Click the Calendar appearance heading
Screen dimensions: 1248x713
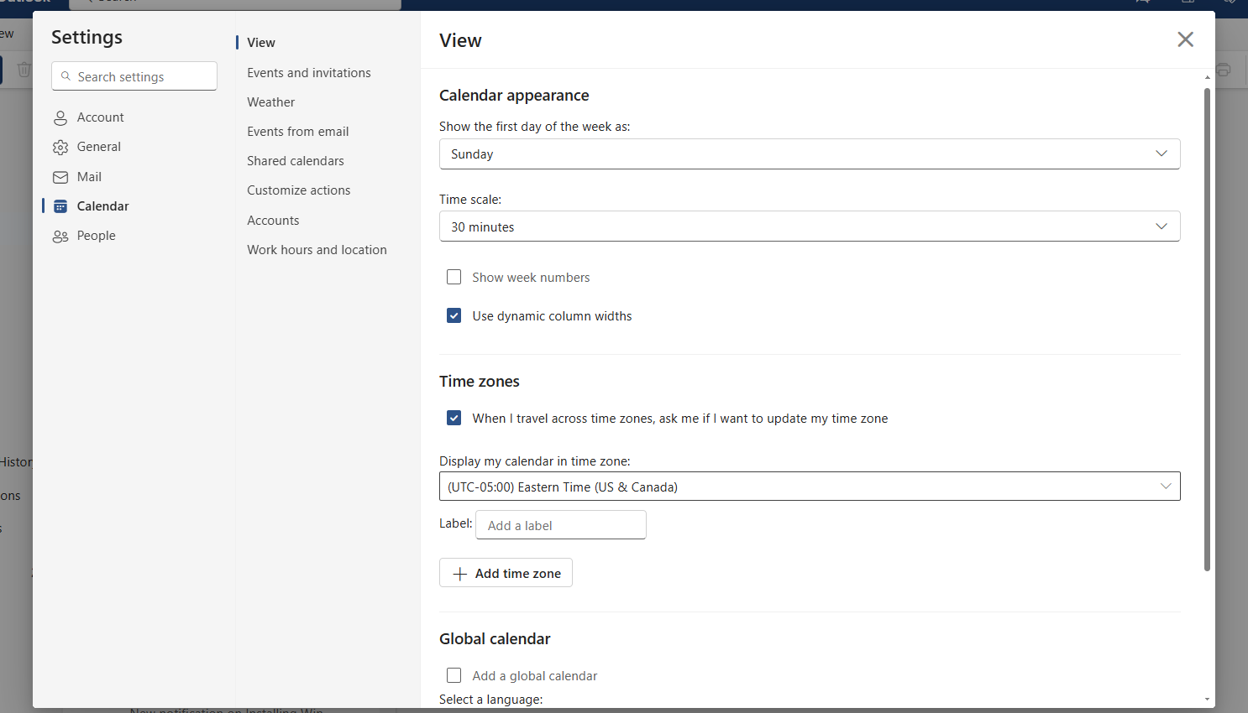[x=514, y=96]
